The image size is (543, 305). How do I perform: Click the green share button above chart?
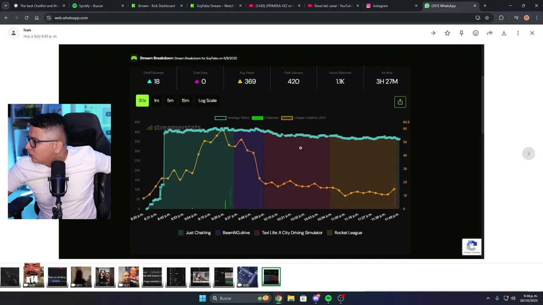[400, 102]
